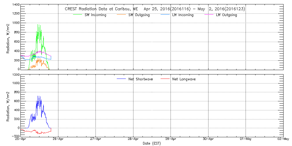Select the 01-May date tick label
Image resolution: width=292 pixels, height=146 pixels.
[246, 139]
